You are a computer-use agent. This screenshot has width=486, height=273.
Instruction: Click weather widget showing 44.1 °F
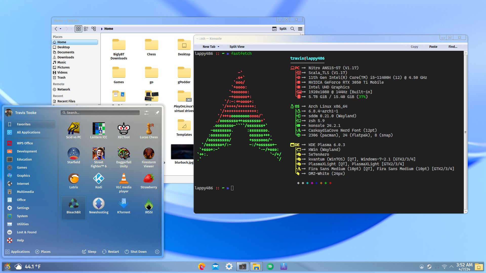(28, 266)
